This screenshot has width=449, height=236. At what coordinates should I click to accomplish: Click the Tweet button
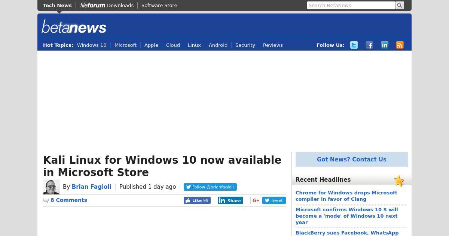point(274,200)
